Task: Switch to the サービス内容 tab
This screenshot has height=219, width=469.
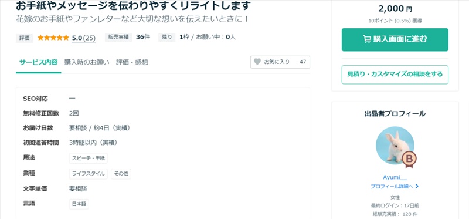Action: 38,62
